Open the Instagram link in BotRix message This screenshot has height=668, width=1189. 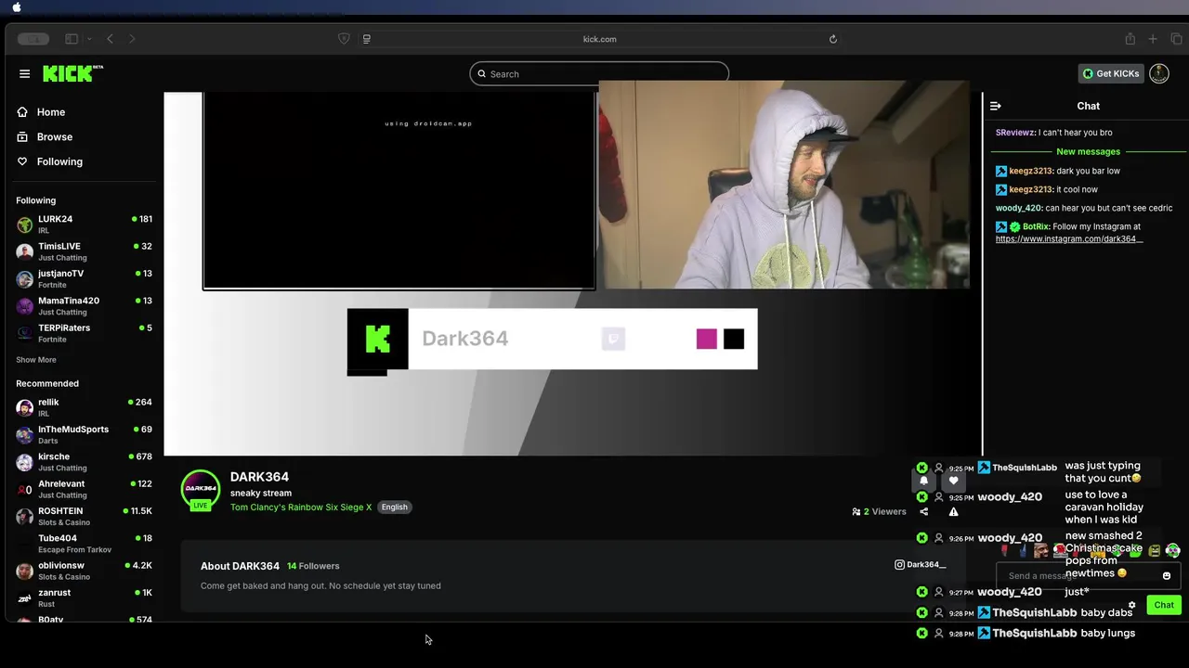point(1069,239)
